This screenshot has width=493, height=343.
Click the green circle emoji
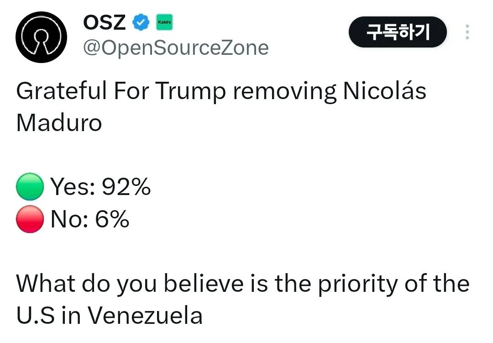(30, 187)
